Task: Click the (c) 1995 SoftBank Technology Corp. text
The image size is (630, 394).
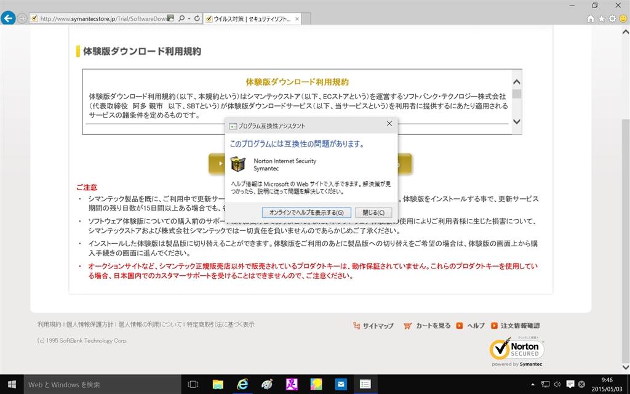Action: 82,340
